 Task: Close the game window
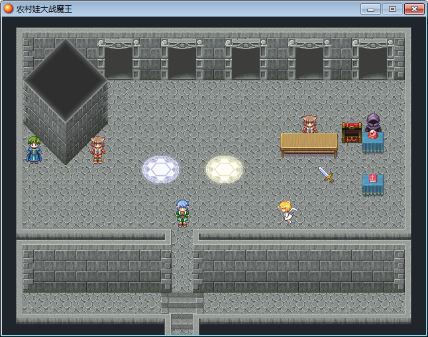tap(414, 9)
